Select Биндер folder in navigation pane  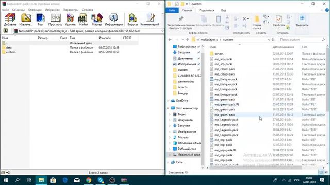[x=183, y=93]
